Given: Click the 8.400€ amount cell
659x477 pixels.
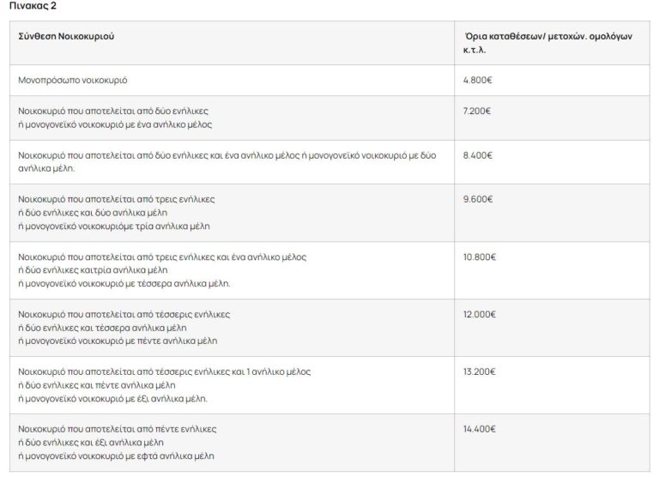Looking at the screenshot, I should 477,155.
